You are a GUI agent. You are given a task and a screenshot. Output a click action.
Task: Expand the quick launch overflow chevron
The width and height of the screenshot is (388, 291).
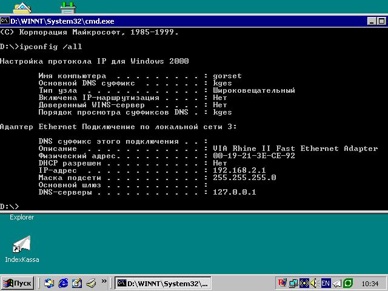tap(104, 281)
